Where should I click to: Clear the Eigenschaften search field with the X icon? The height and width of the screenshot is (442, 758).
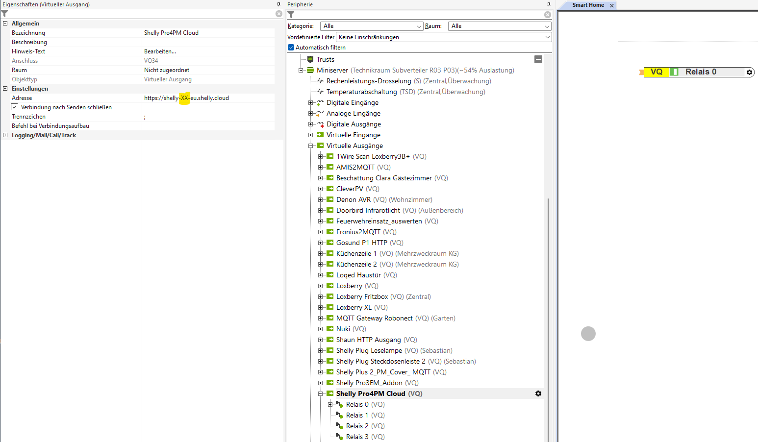tap(279, 14)
